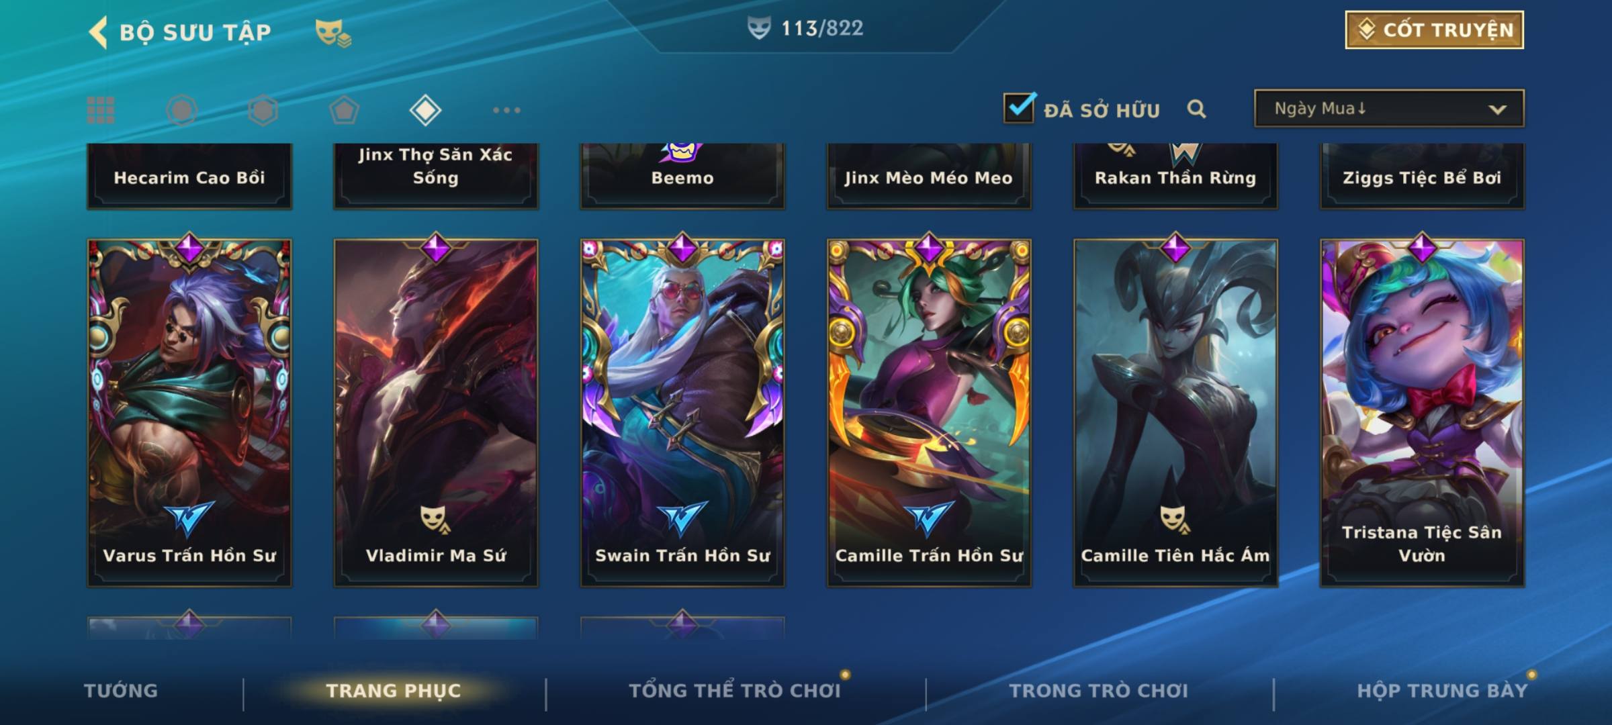Image resolution: width=1612 pixels, height=725 pixels.
Task: Filter by the pentagon rarity gem icon
Action: point(344,110)
